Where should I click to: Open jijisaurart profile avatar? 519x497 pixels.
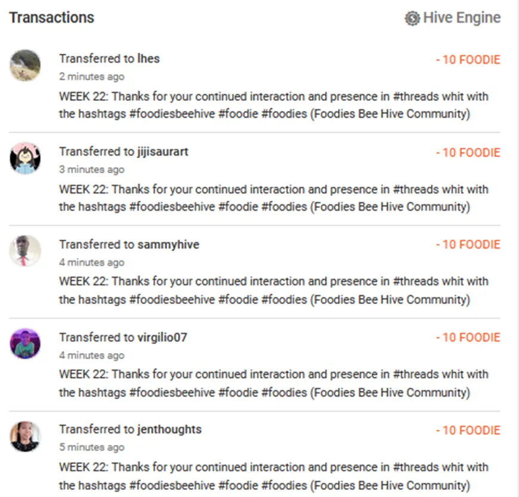pos(25,158)
